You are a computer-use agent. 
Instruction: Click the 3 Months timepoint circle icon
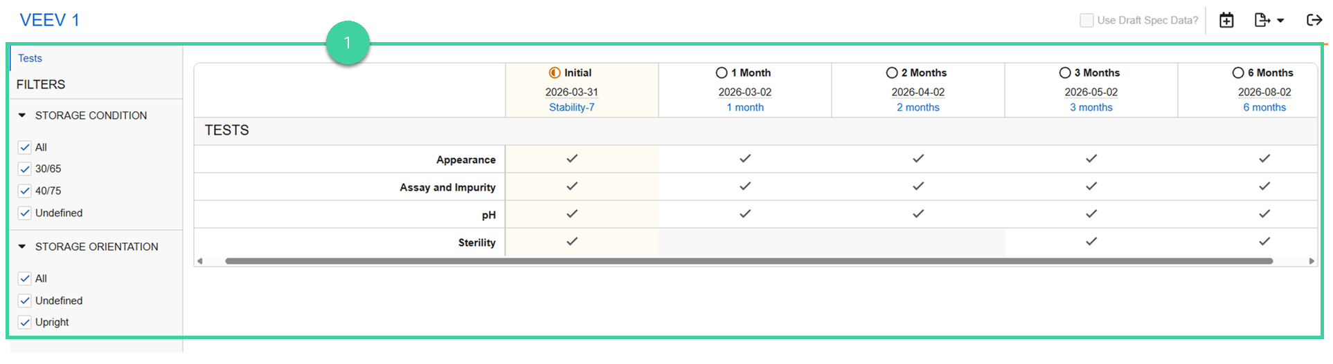[x=1065, y=73]
